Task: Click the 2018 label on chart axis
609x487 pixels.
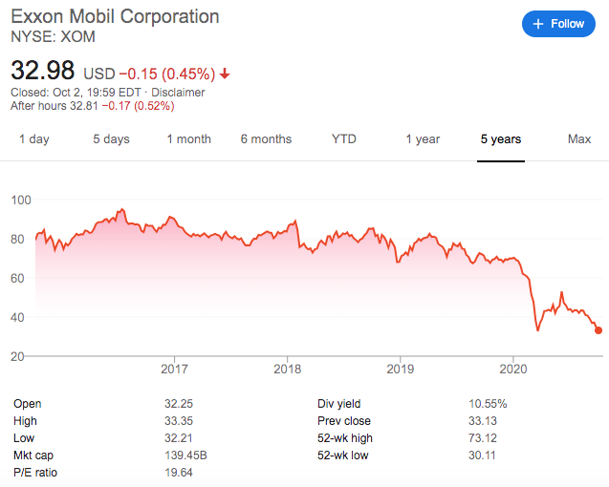Action: coord(288,369)
